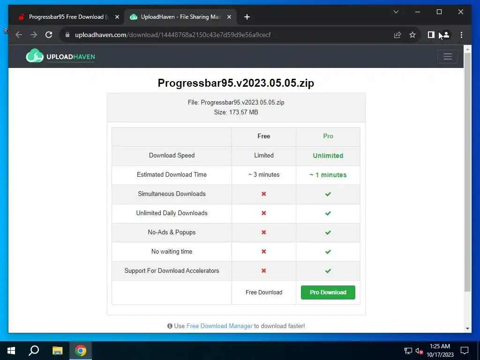Image resolution: width=480 pixels, height=360 pixels.
Task: Click the Free column header
Action: (x=264, y=136)
